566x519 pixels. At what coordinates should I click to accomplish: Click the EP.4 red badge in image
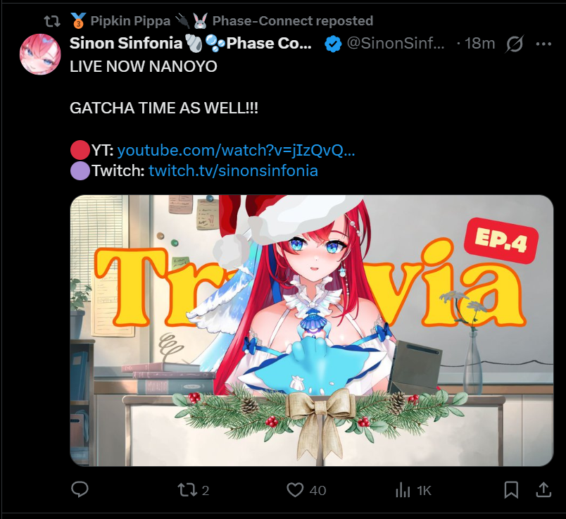[x=501, y=241]
